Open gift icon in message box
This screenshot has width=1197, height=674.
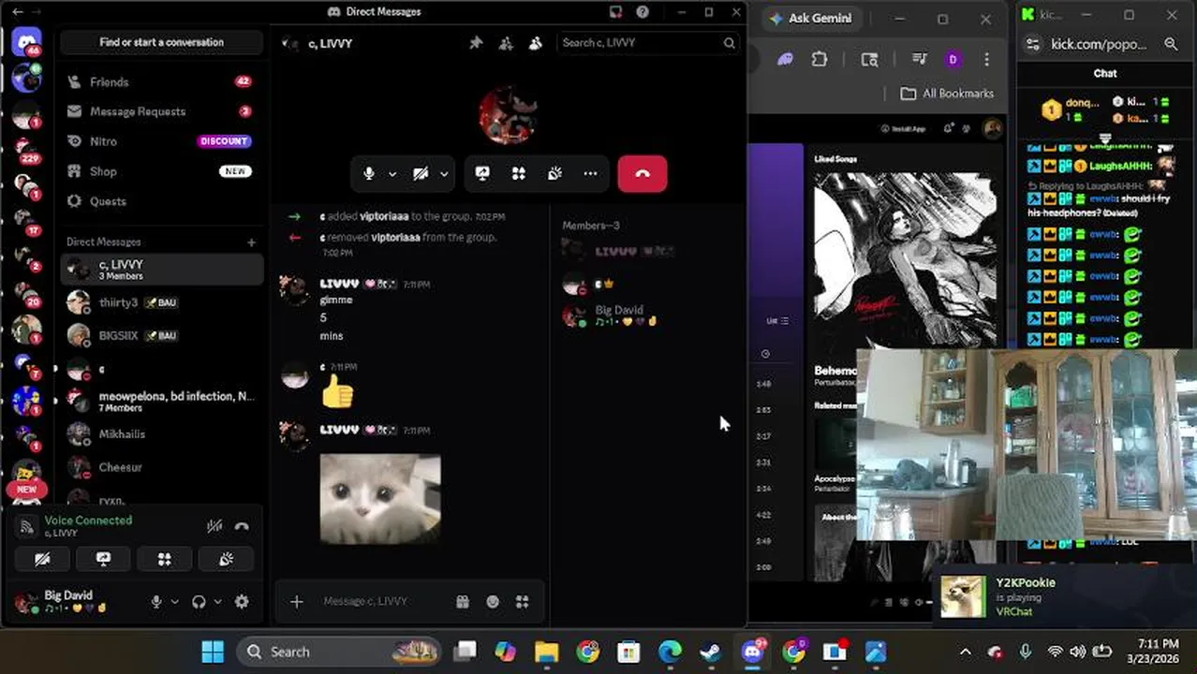(x=463, y=602)
